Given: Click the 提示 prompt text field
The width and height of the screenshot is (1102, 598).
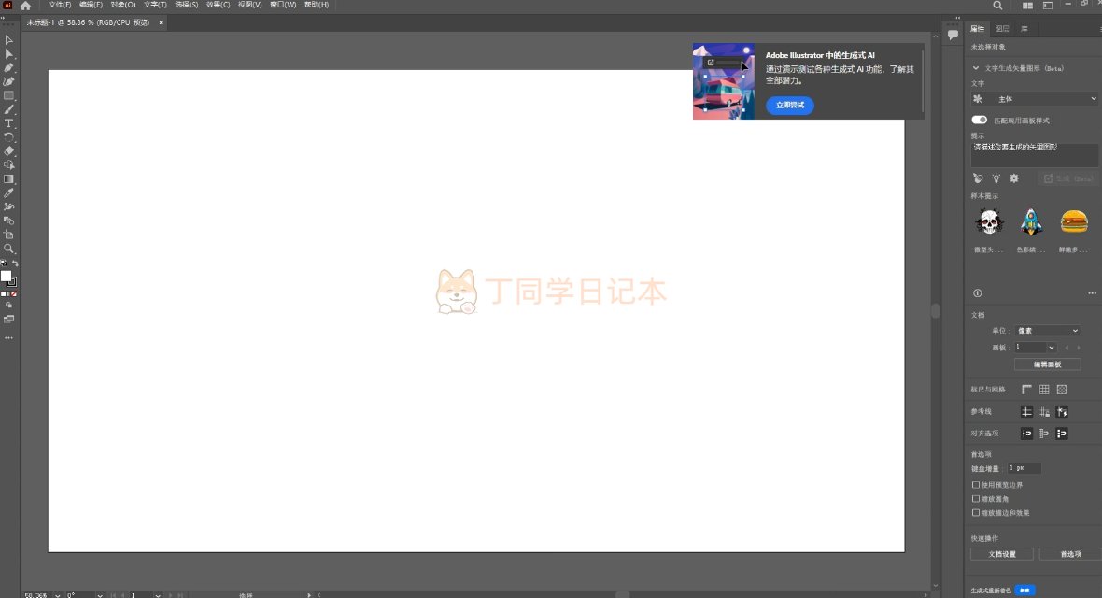Looking at the screenshot, I should (x=1034, y=154).
